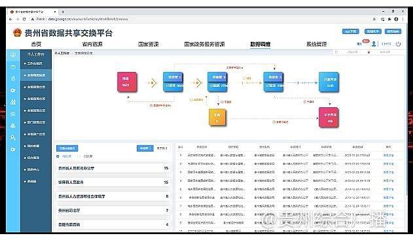The height and width of the screenshot is (240, 413).
Task: Select the monitor icon atop the light-blue sidebar
Action: [13, 55]
